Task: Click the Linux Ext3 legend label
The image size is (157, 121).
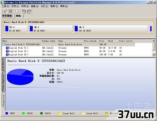Action: point(92,113)
